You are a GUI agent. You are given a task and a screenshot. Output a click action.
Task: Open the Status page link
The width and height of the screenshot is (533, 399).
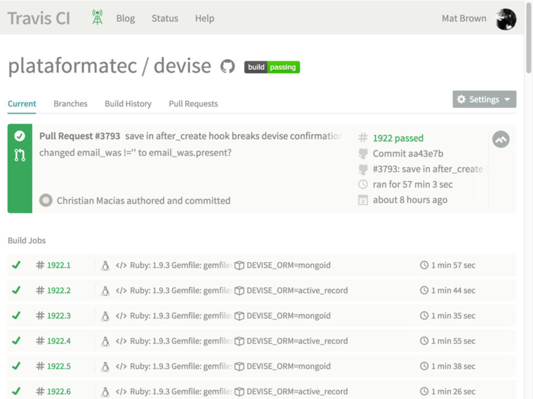pyautogui.click(x=165, y=18)
